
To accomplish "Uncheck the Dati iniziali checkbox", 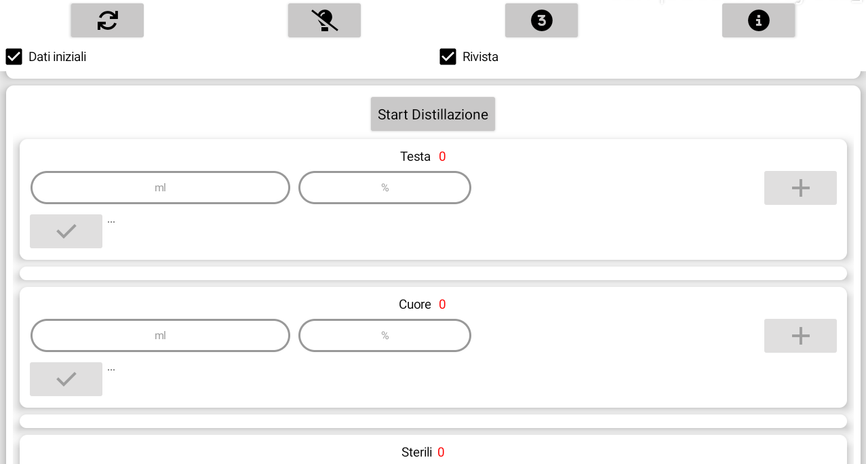I will pyautogui.click(x=14, y=56).
